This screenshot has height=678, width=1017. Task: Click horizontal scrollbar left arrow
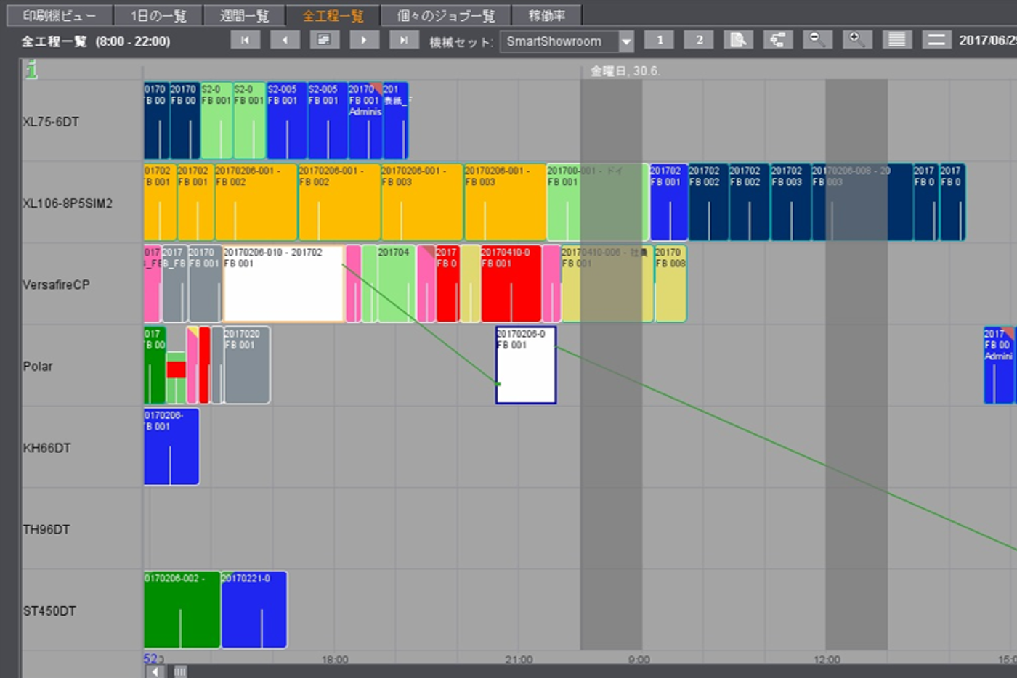pos(155,671)
